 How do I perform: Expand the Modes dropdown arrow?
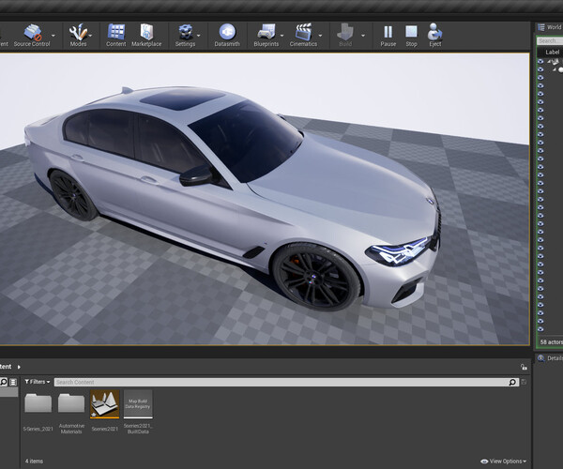(x=90, y=36)
